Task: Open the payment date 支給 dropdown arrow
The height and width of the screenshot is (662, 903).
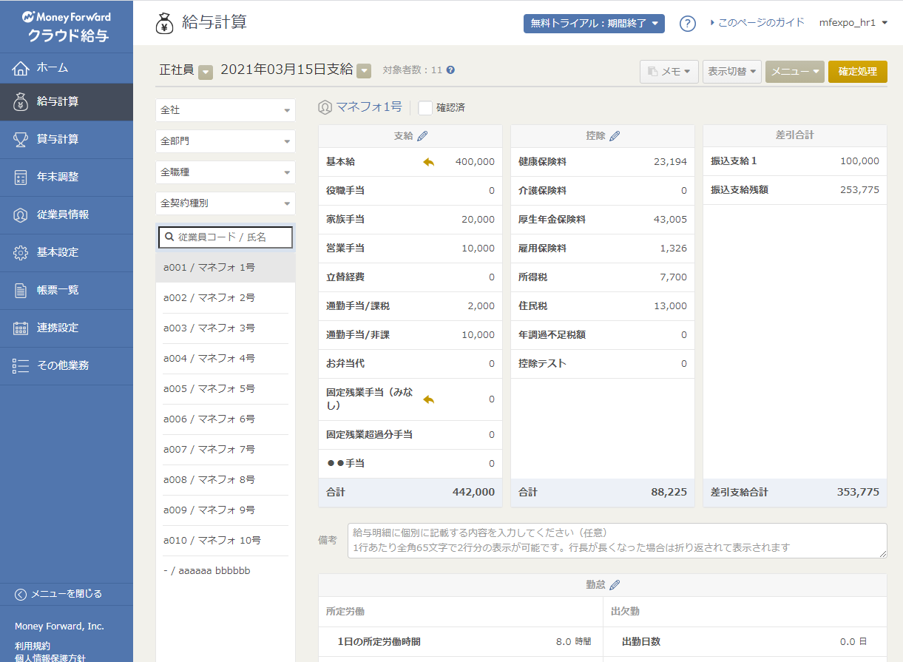Action: [364, 71]
